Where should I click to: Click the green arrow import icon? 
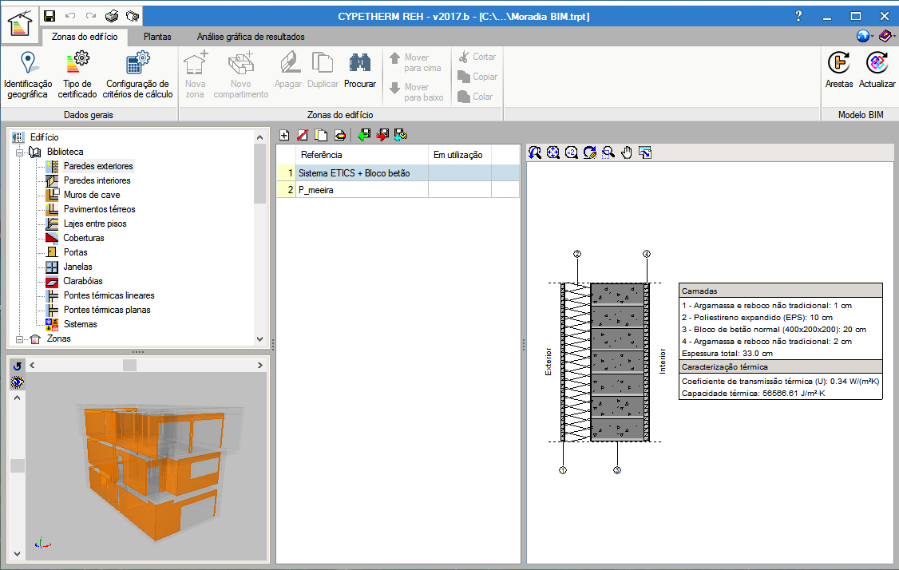tap(364, 136)
